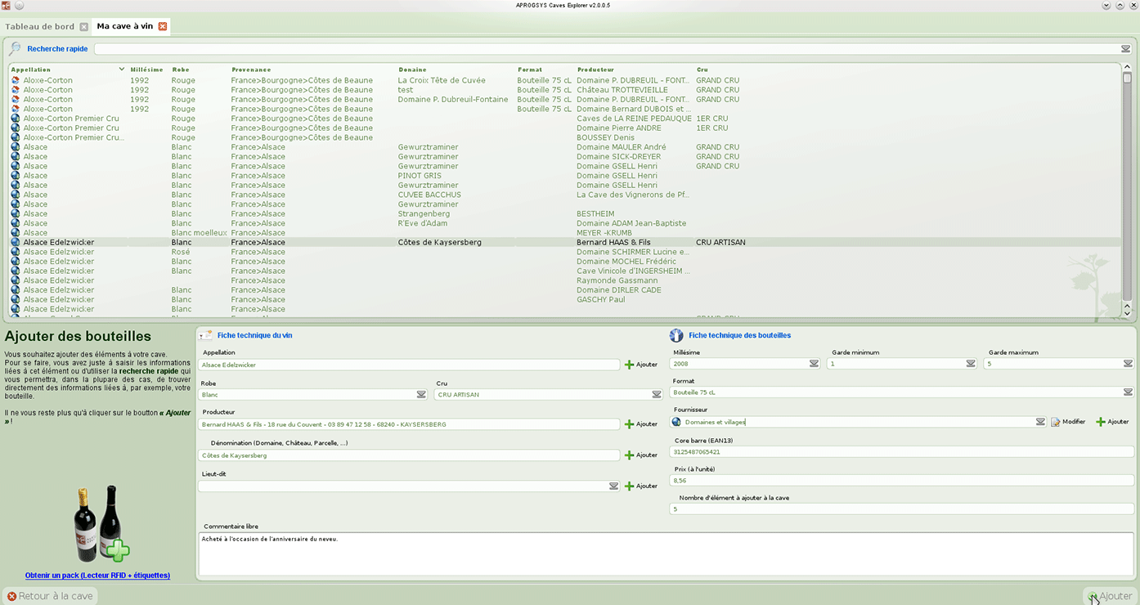Click the Recherche rapide magnifier icon

tap(15, 49)
